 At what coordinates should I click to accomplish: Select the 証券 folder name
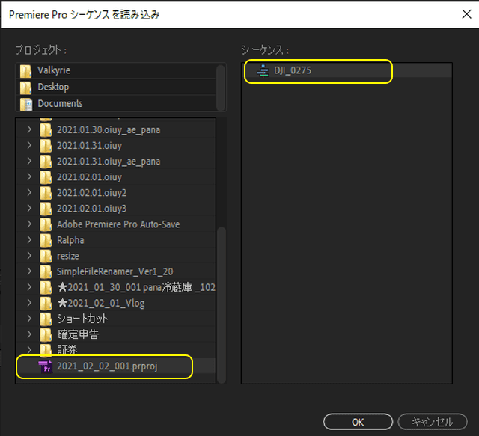(67, 350)
